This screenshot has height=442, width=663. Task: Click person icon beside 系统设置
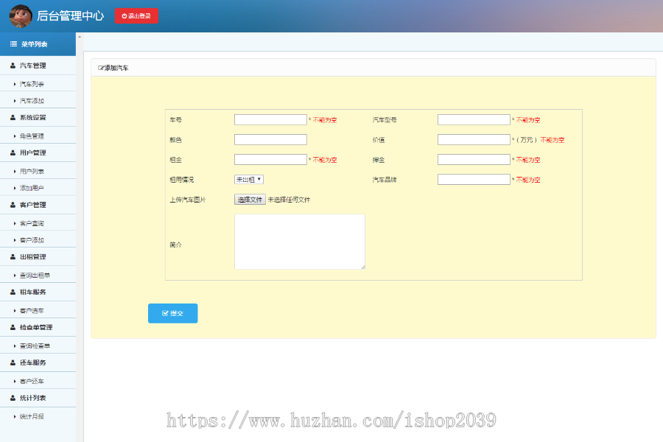(13, 118)
